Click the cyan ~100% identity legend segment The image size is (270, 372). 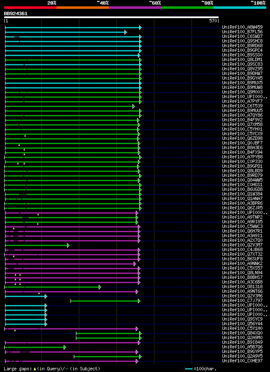pyautogui.click(x=240, y=8)
